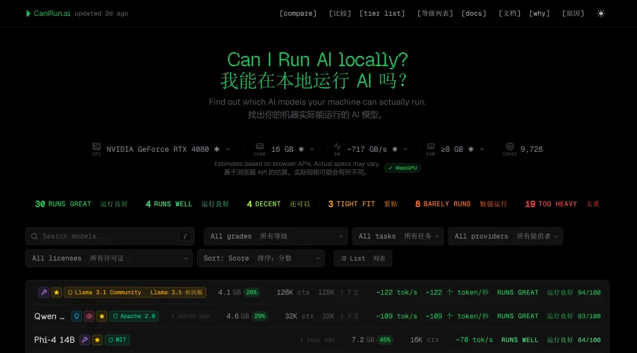
Task: Filter by 19 TOO HEAVY
Action: [x=562, y=204]
